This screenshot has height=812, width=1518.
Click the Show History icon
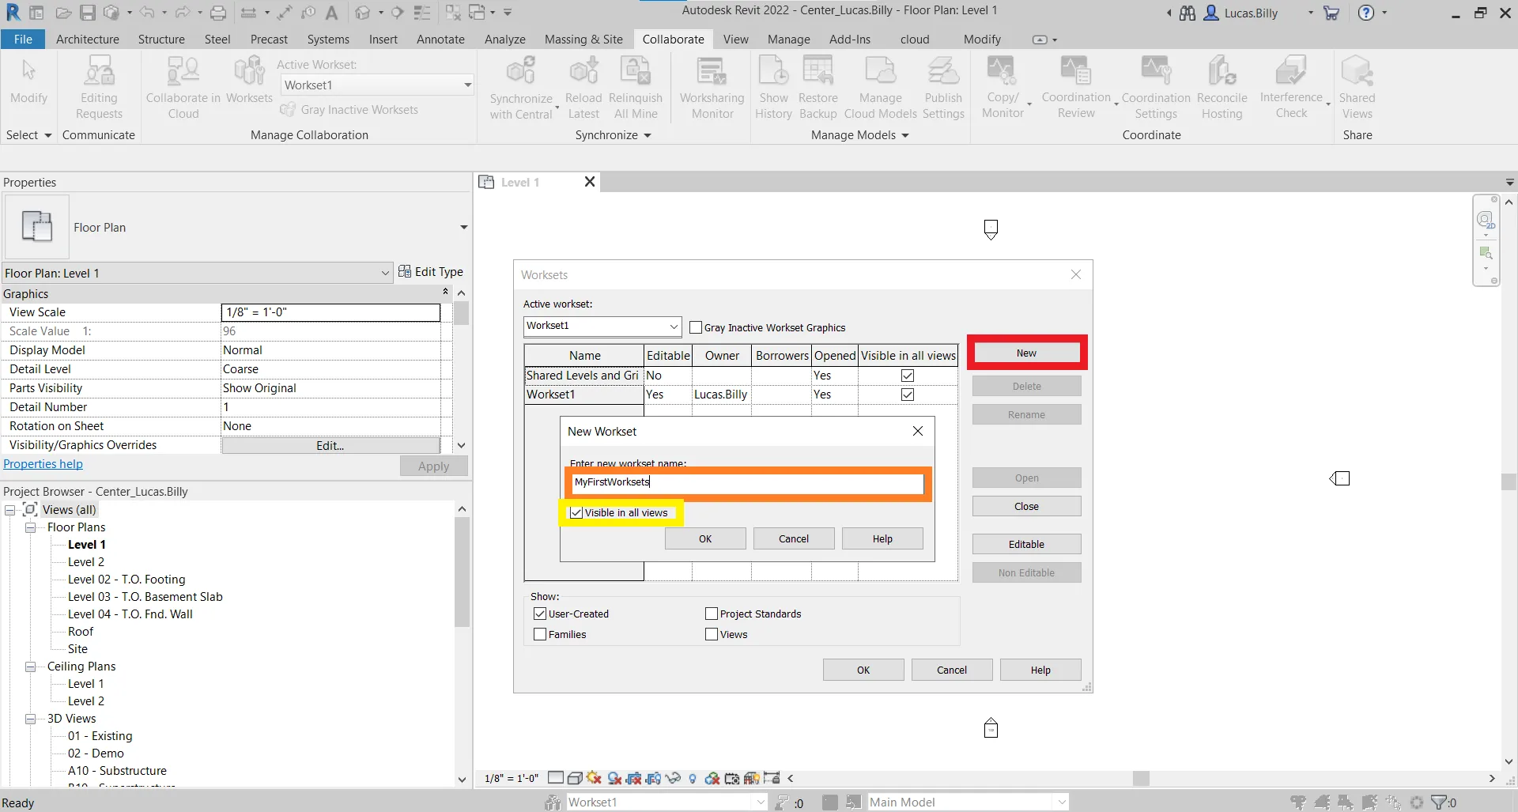[x=773, y=71]
